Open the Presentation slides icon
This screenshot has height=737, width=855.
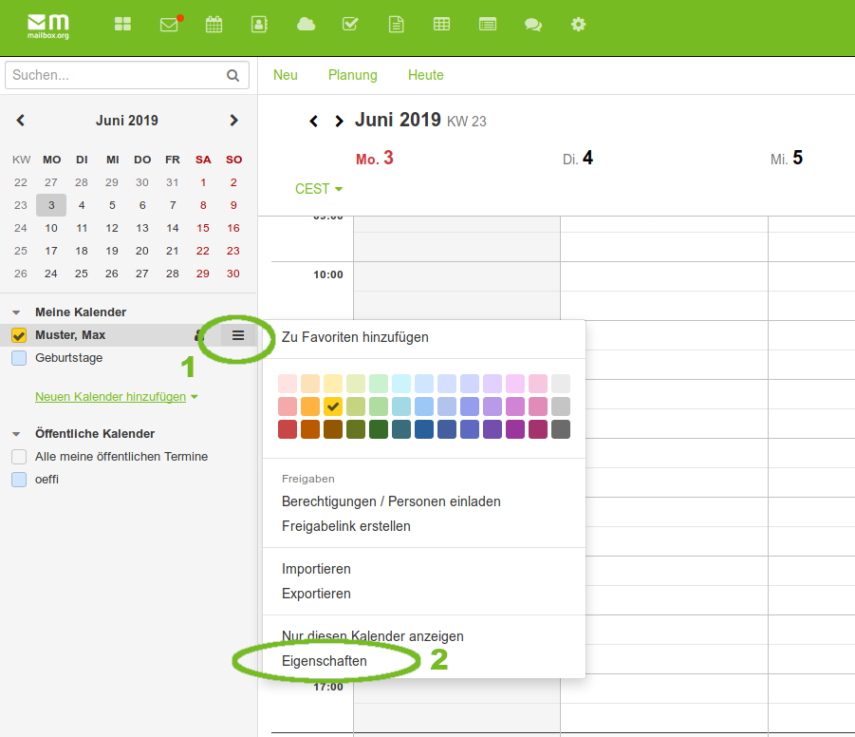tap(488, 24)
